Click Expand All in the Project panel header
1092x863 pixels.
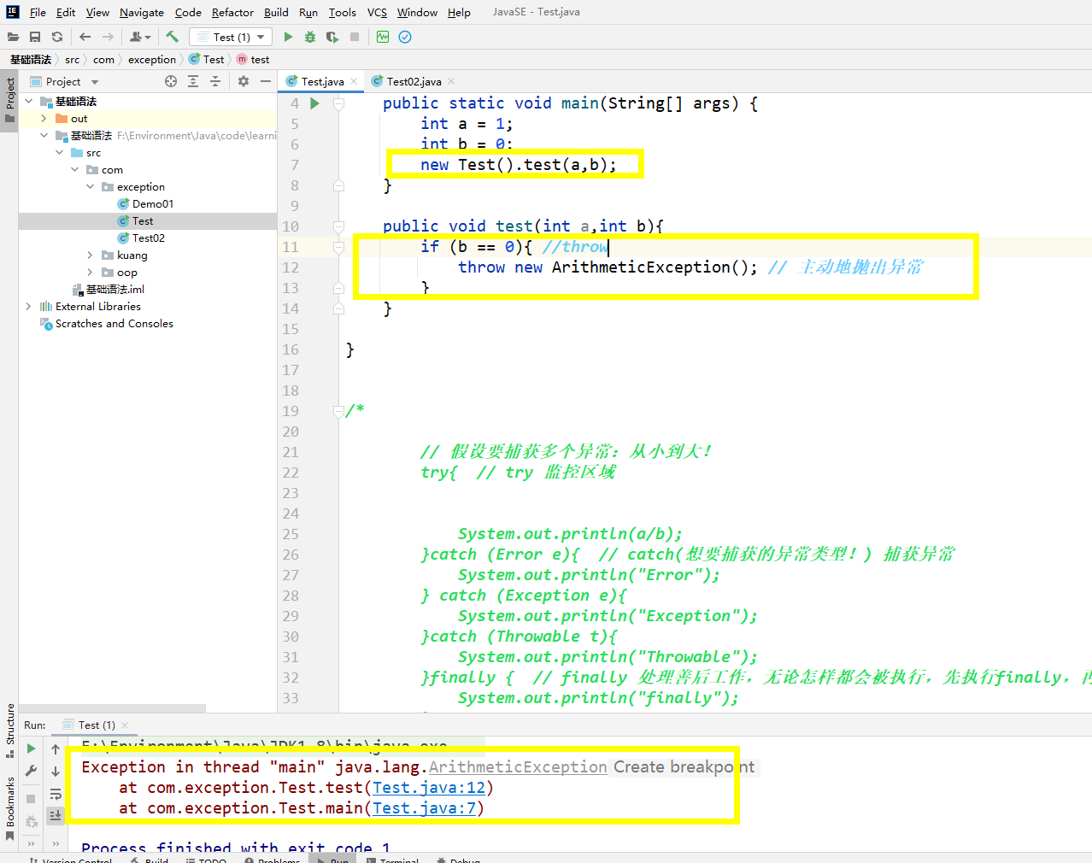point(193,81)
